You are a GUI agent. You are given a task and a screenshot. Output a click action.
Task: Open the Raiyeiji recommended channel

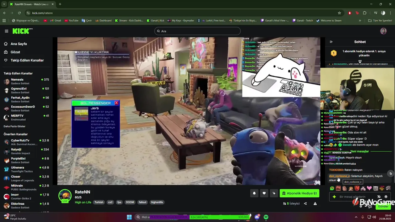[x=26, y=151]
